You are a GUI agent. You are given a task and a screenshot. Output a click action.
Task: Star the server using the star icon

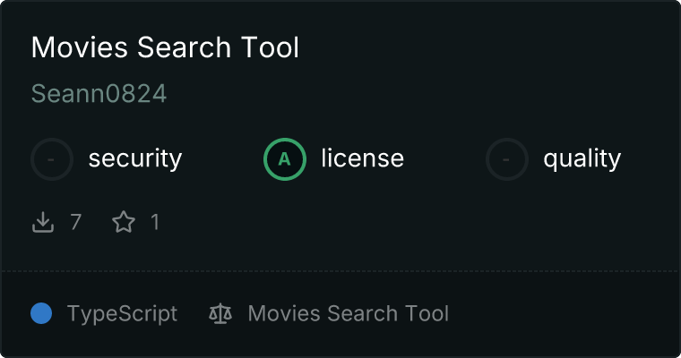click(x=124, y=222)
